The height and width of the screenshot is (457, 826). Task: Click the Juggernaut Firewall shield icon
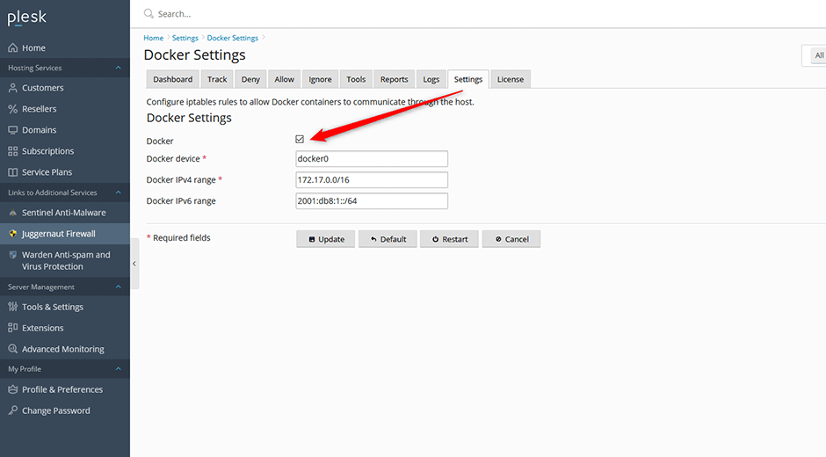pos(12,234)
